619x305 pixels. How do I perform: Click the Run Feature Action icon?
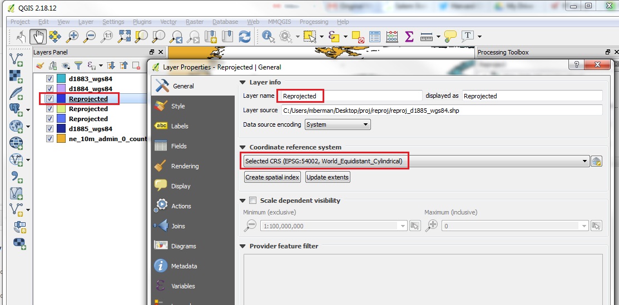(x=285, y=37)
